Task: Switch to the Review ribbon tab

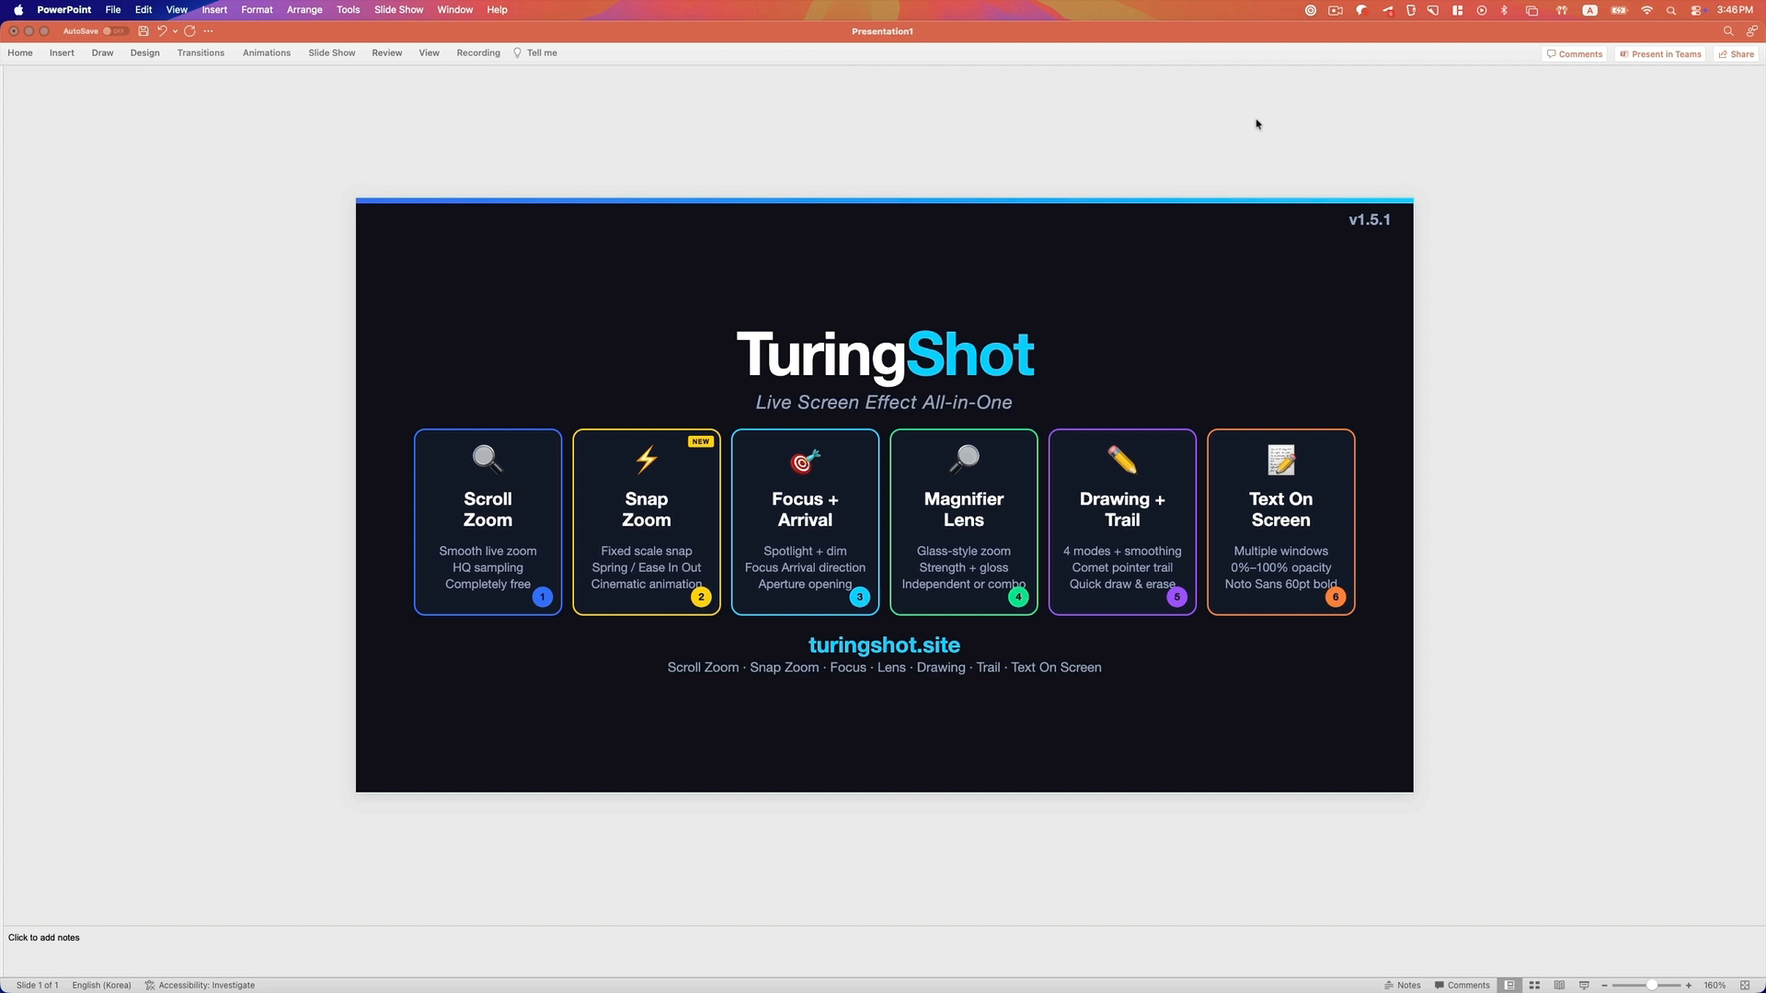Action: point(387,53)
